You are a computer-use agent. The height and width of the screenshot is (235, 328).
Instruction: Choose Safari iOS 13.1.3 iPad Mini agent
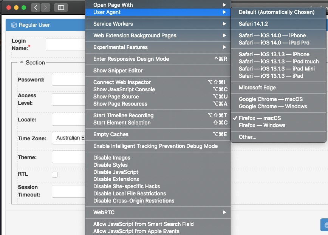(x=278, y=69)
